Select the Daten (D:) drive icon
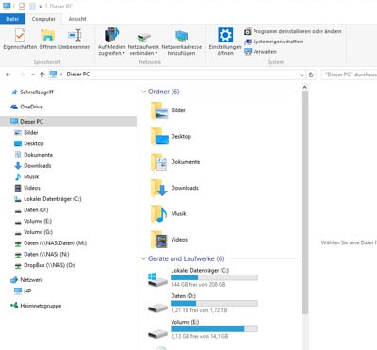377x350 pixels. (x=157, y=307)
